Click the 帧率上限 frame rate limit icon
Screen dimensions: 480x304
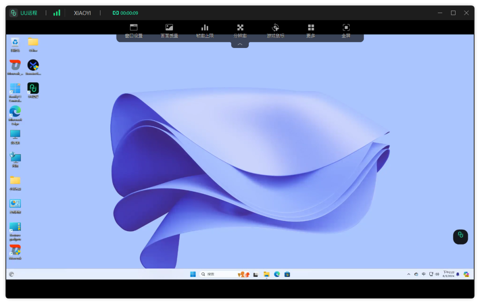[x=205, y=31]
